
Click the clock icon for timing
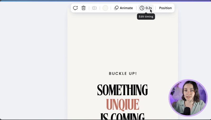tap(142, 8)
